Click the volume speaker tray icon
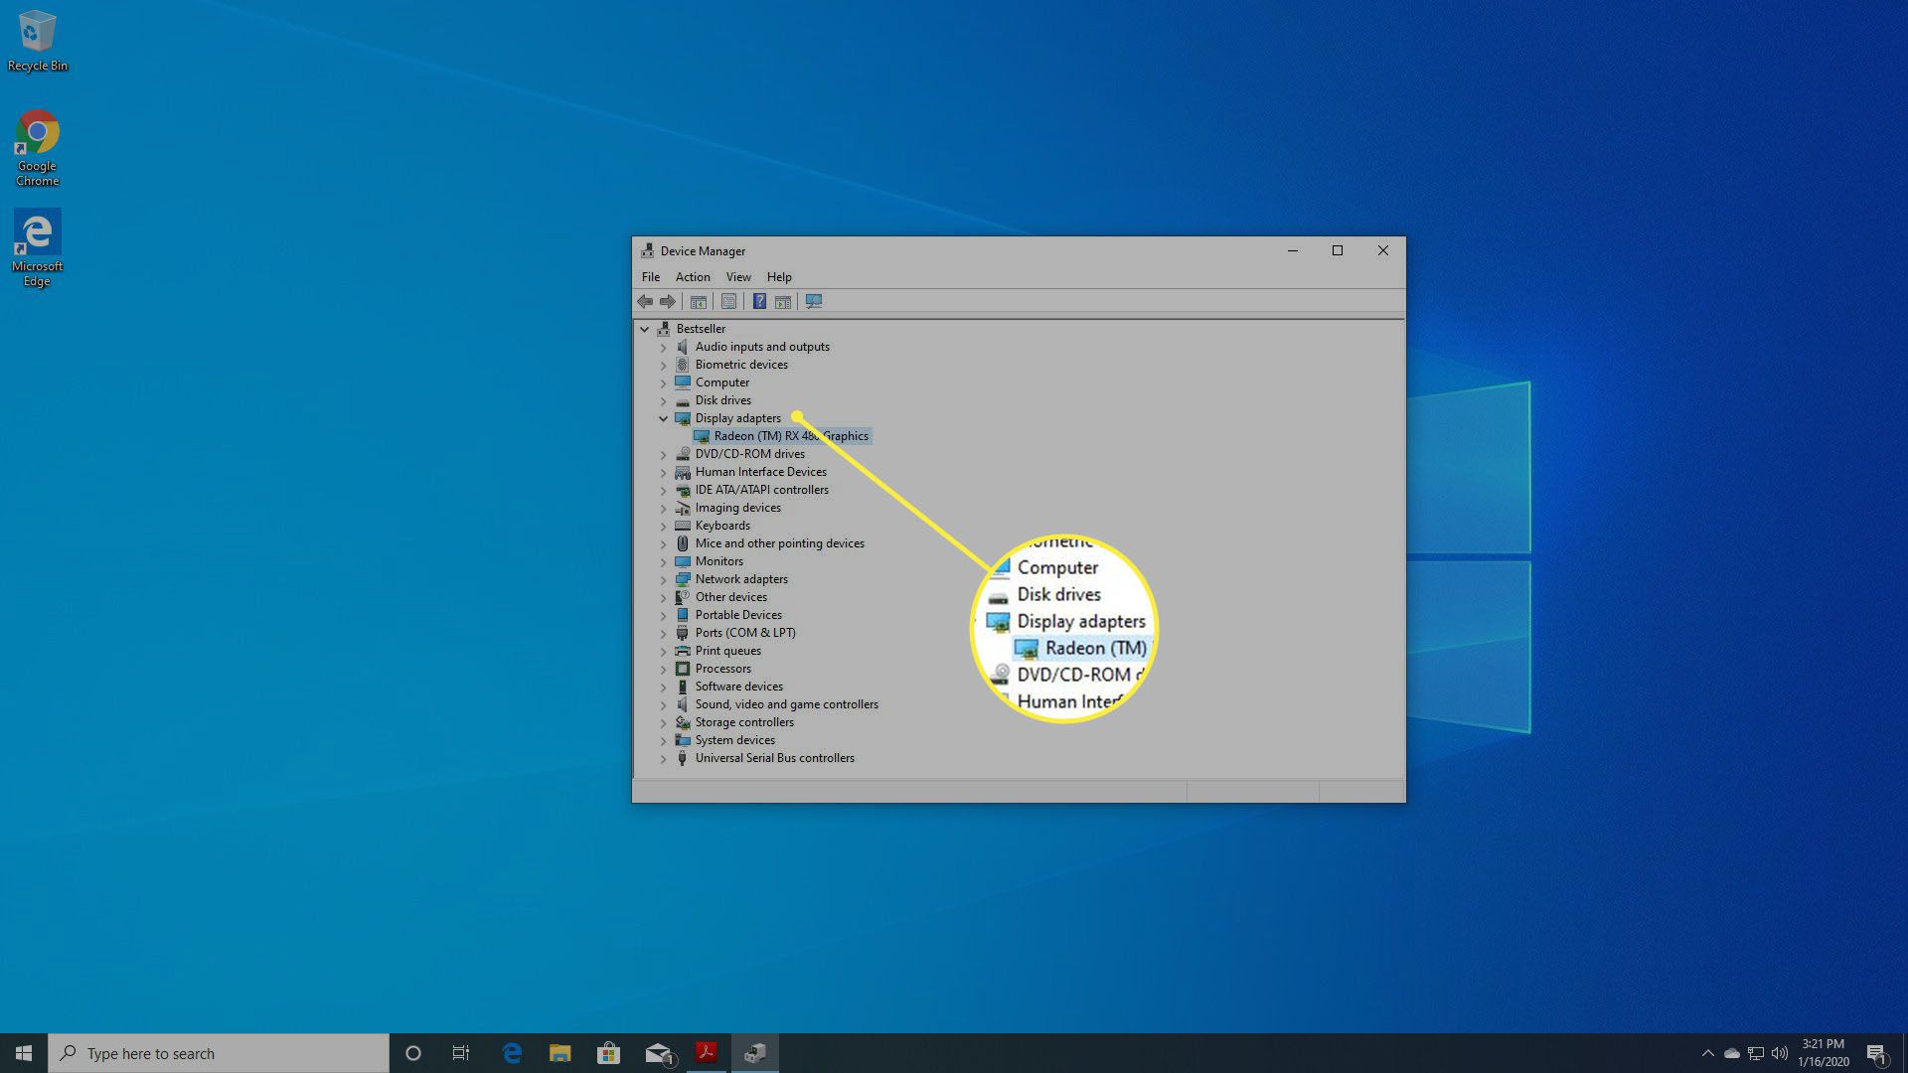1908x1073 pixels. (x=1780, y=1053)
